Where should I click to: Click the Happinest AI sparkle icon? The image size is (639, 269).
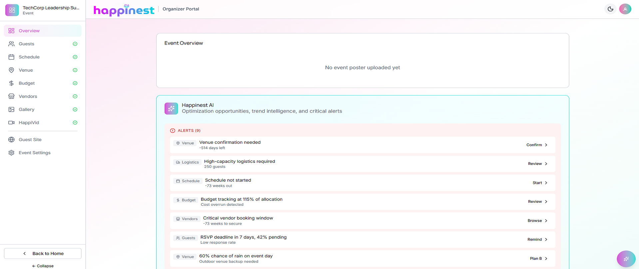coord(171,109)
